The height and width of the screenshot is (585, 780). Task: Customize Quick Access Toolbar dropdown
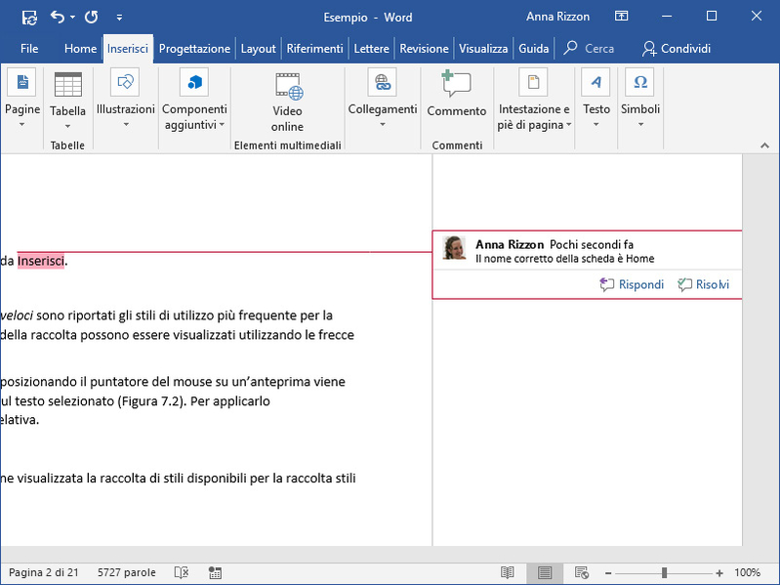pos(119,18)
